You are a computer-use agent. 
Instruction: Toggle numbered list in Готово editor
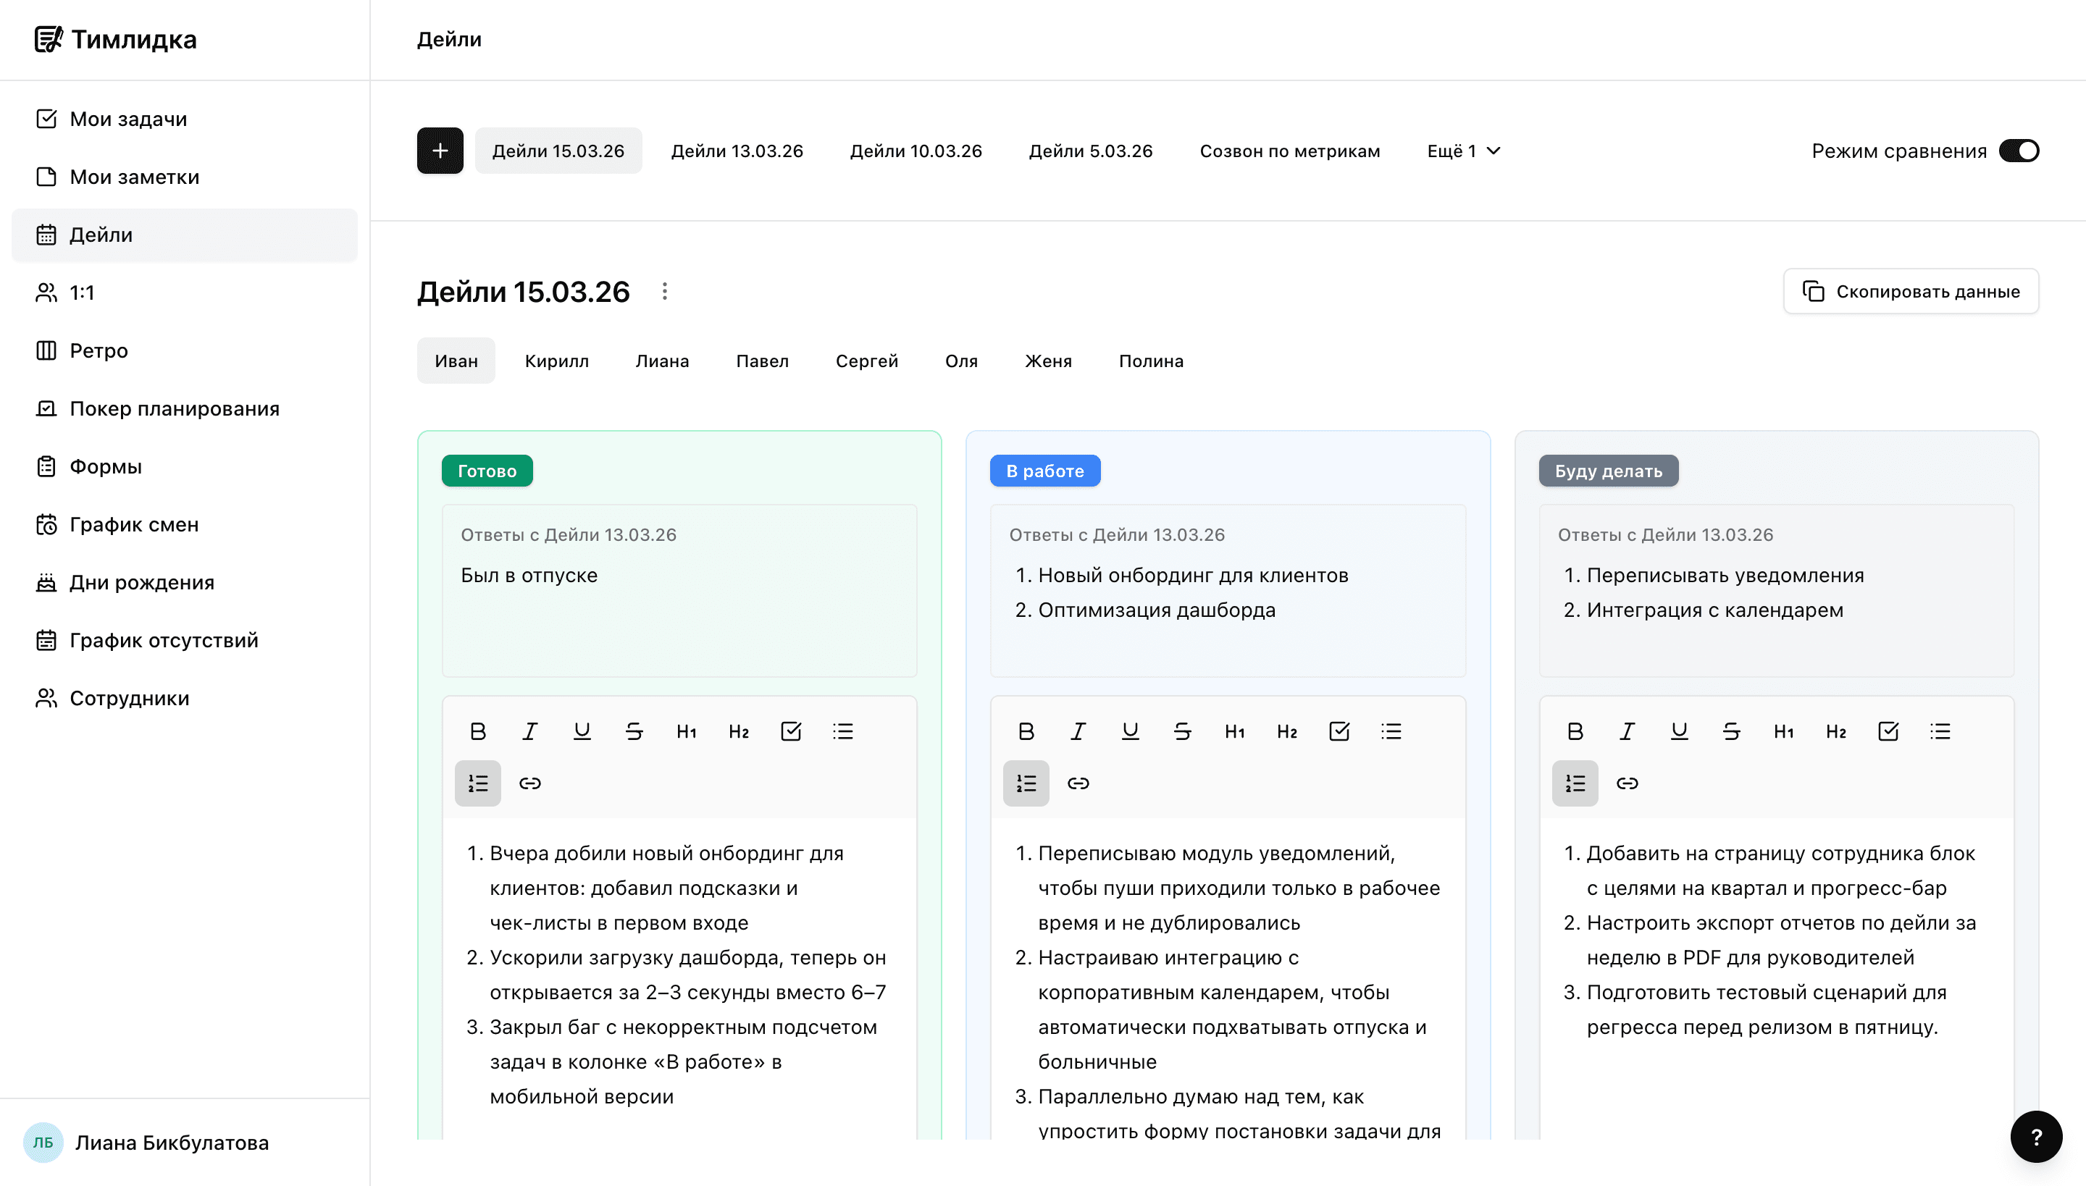coord(477,783)
